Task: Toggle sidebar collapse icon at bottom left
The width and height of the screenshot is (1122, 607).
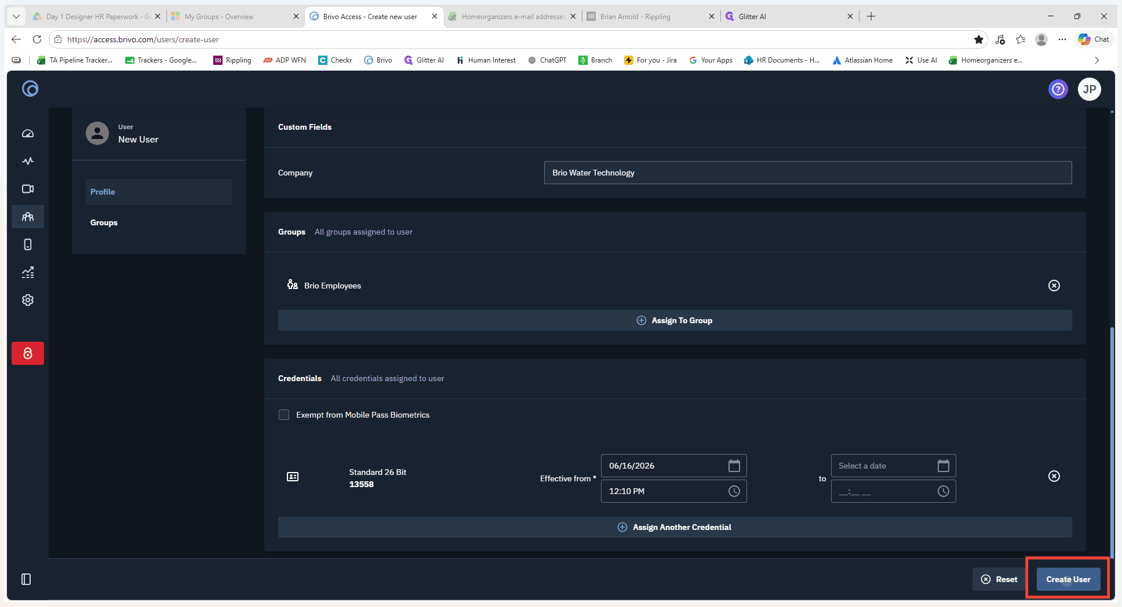Action: pos(26,579)
